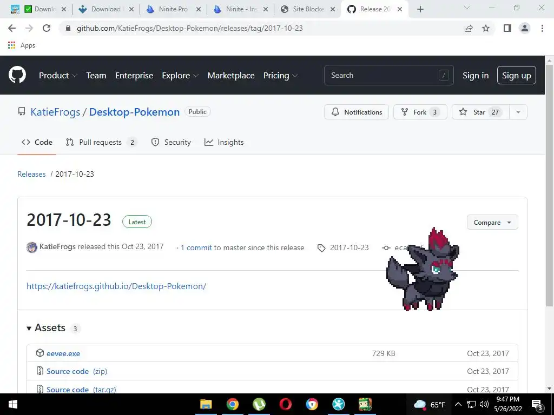
Task: Click the Star button
Action: click(x=480, y=112)
